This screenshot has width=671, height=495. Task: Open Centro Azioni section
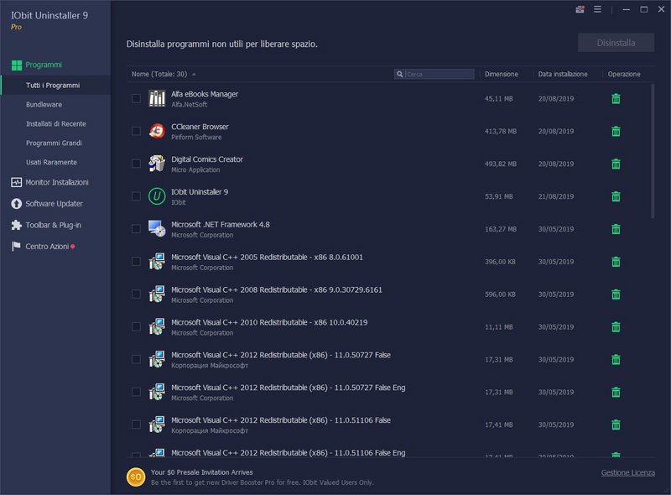point(43,247)
